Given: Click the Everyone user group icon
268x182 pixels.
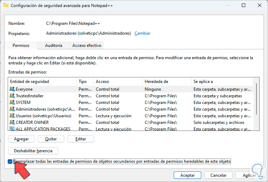Looking at the screenshot, I should click(12, 89).
